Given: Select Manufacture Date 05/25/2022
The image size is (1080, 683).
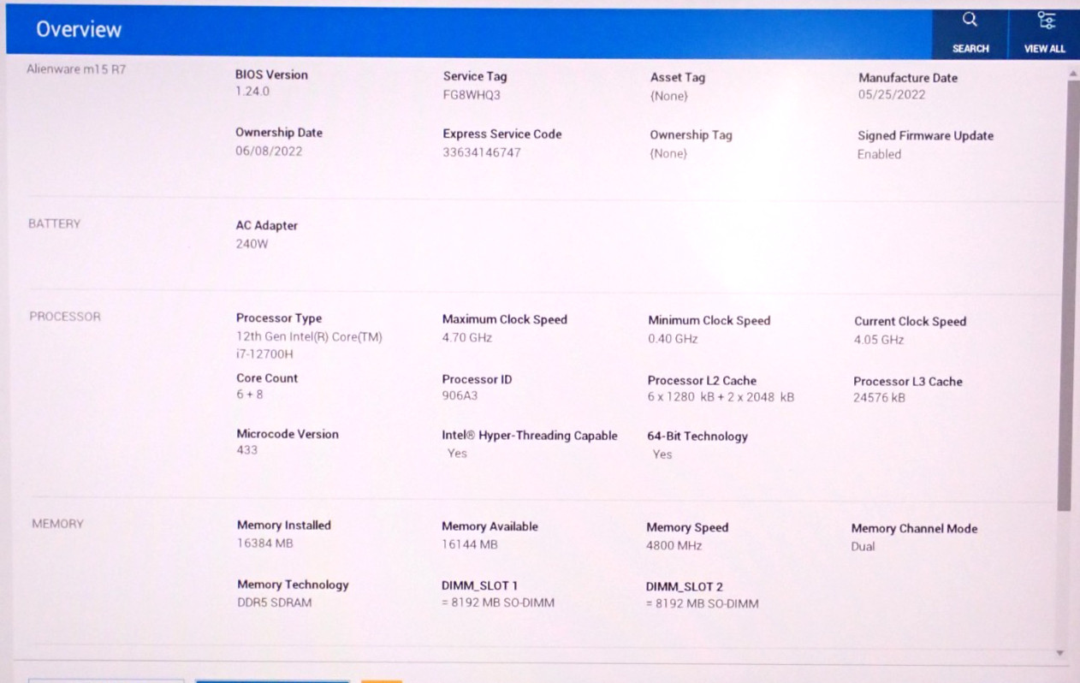Looking at the screenshot, I should 892,95.
